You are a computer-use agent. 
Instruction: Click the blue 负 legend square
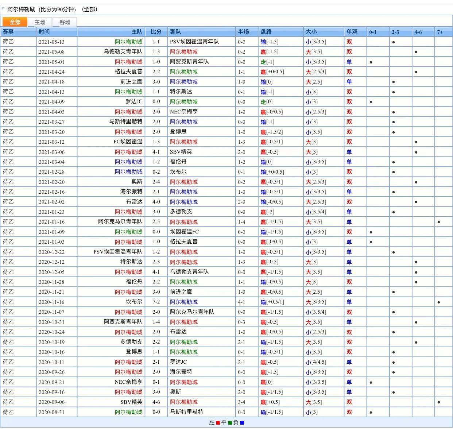point(242,423)
